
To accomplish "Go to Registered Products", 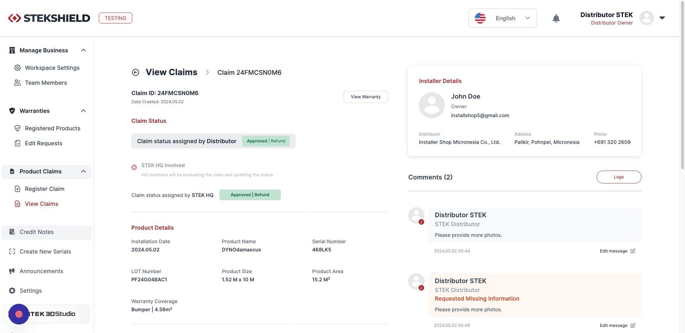I will 52,128.
